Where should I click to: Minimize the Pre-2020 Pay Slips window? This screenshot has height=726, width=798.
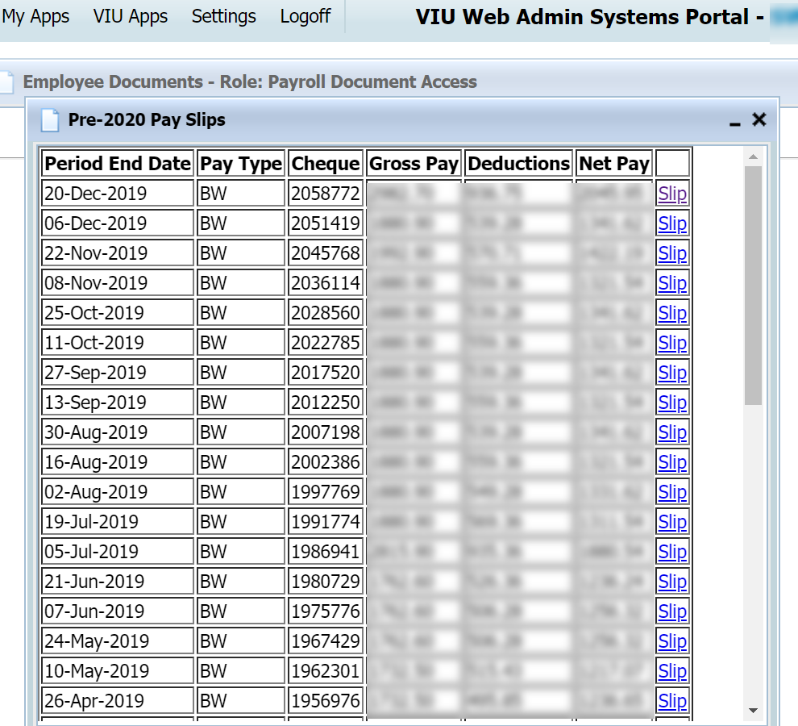(734, 123)
